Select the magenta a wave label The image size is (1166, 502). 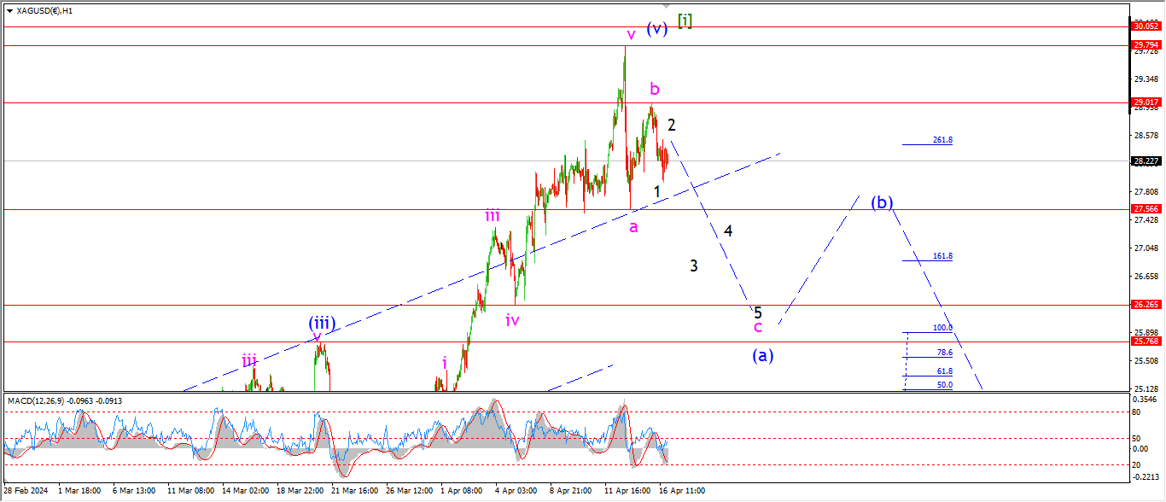point(633,227)
